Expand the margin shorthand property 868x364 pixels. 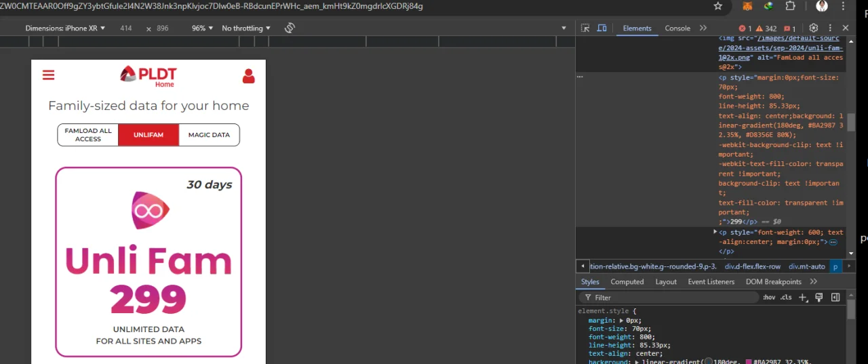coord(620,321)
